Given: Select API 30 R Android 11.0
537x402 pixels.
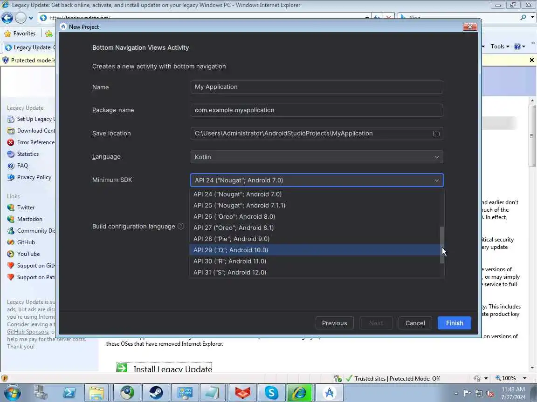Looking at the screenshot, I should pos(315,261).
